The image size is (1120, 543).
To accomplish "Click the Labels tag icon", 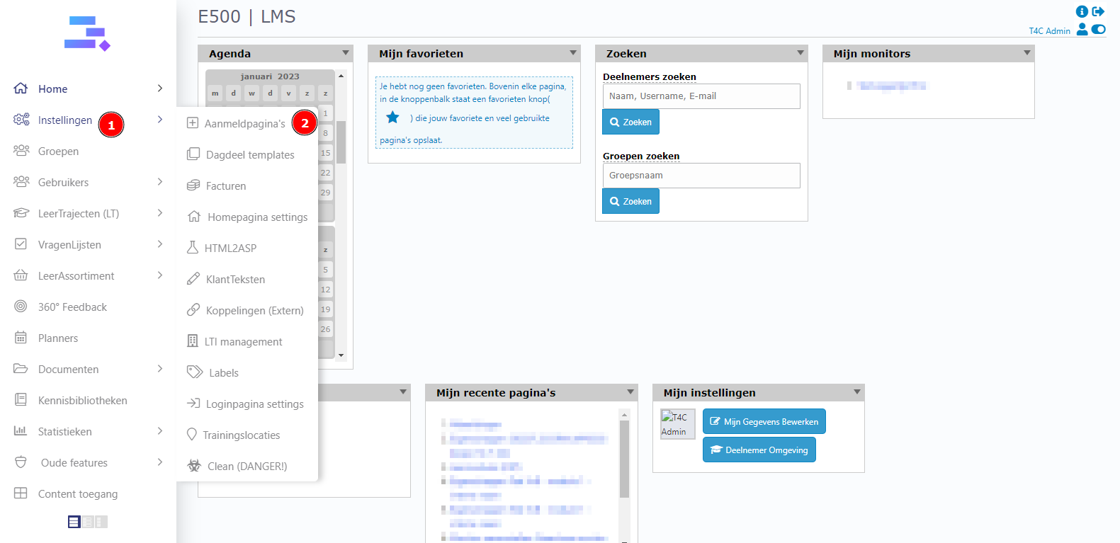I will 194,372.
